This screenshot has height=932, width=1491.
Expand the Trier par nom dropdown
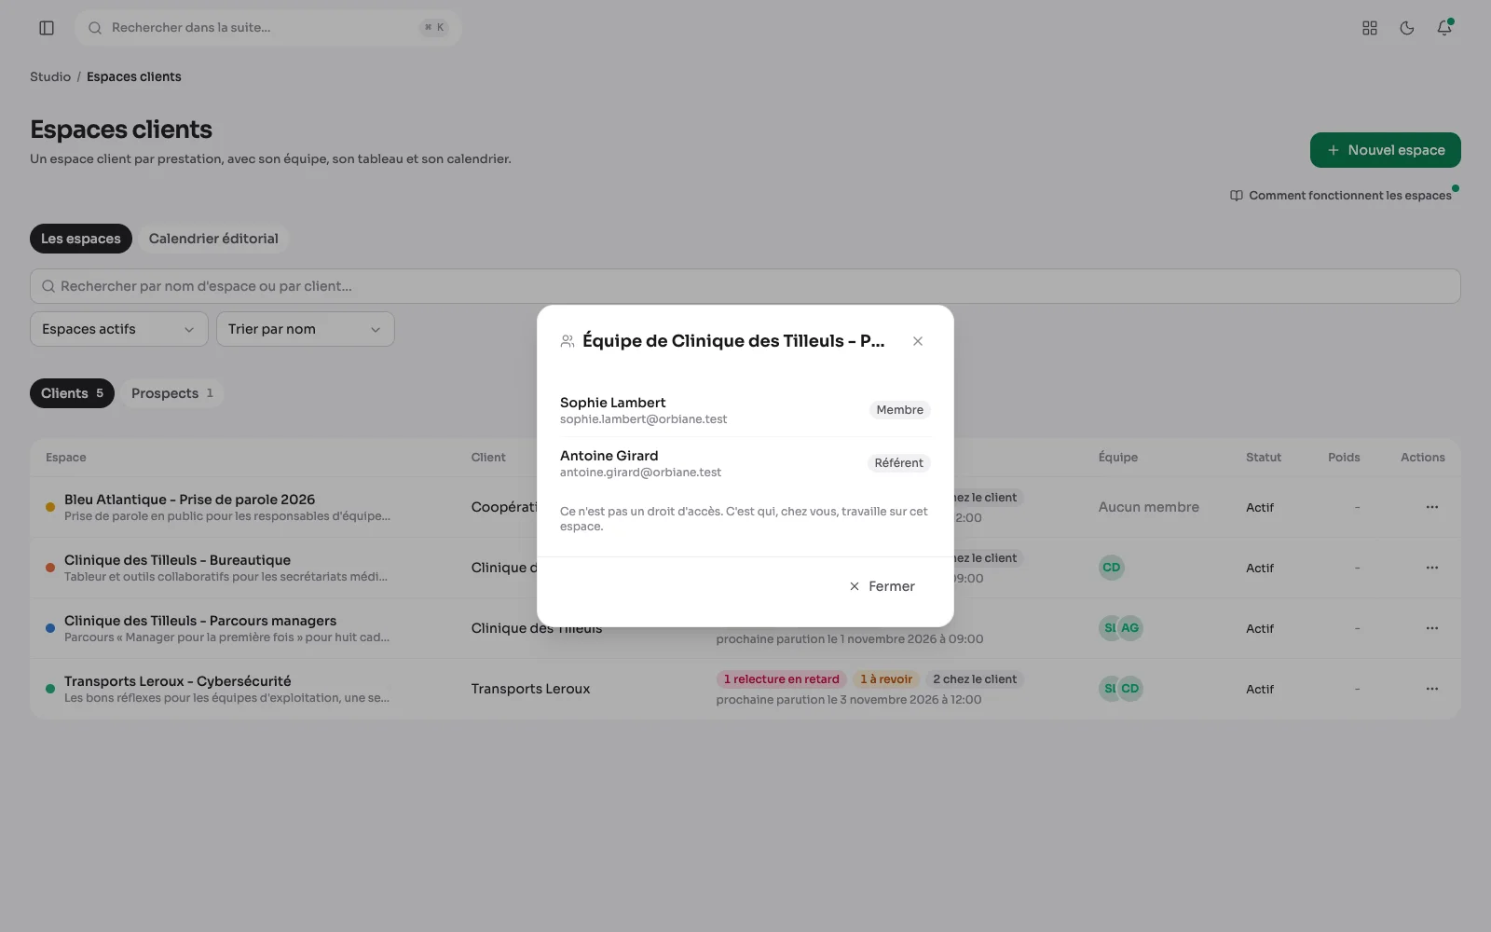point(306,329)
